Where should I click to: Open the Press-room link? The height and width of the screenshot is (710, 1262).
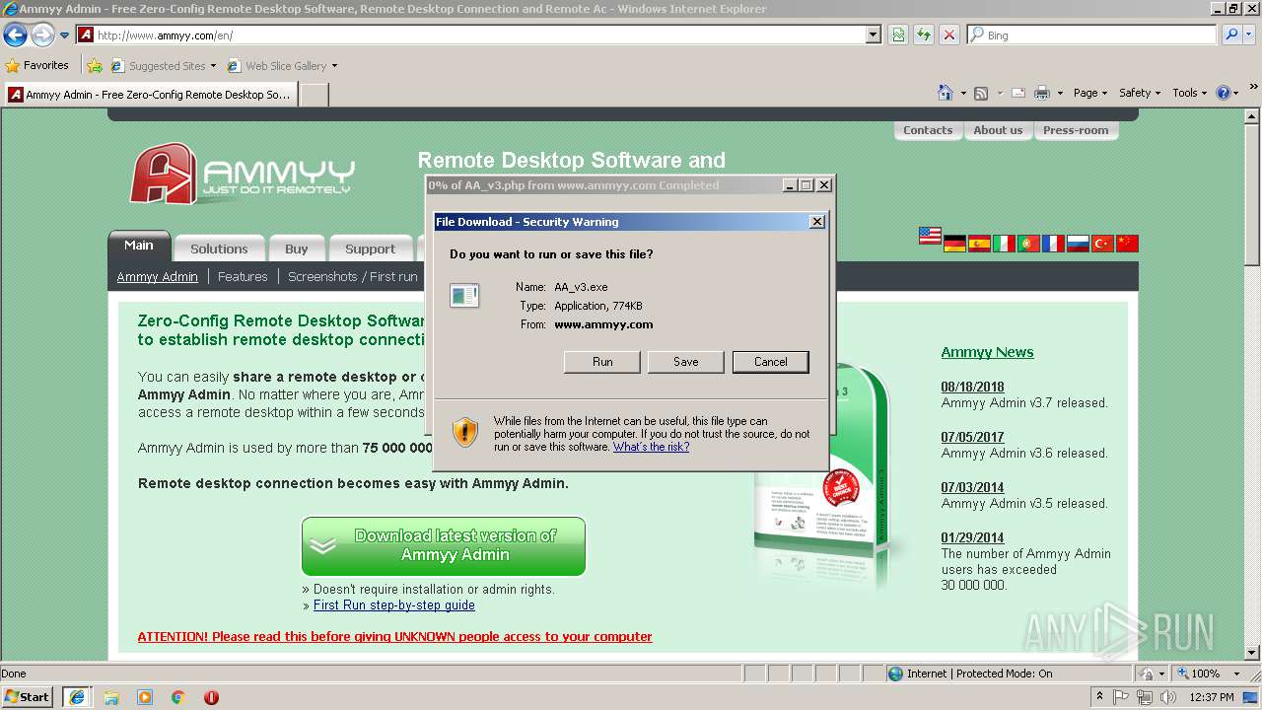(x=1076, y=130)
